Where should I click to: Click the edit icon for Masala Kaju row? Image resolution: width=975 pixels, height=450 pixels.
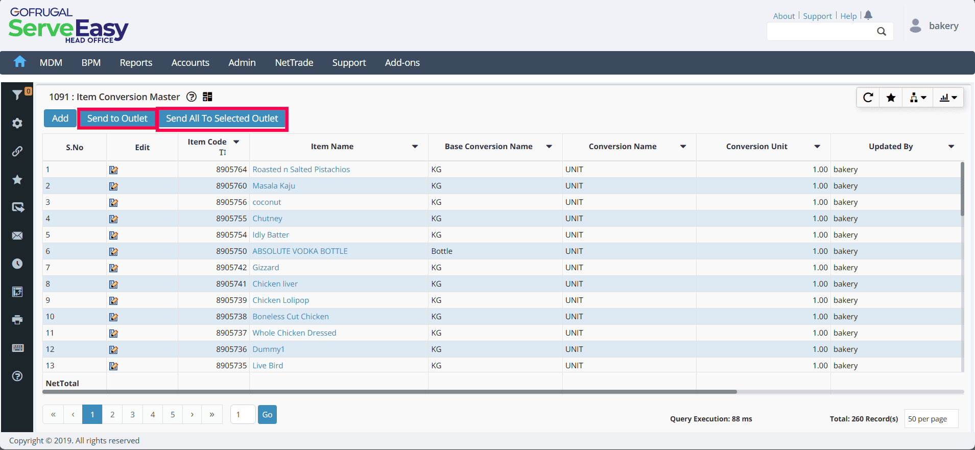click(113, 186)
